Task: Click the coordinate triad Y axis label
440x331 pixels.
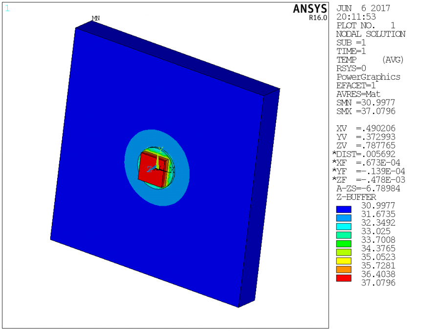Action: (x=160, y=149)
